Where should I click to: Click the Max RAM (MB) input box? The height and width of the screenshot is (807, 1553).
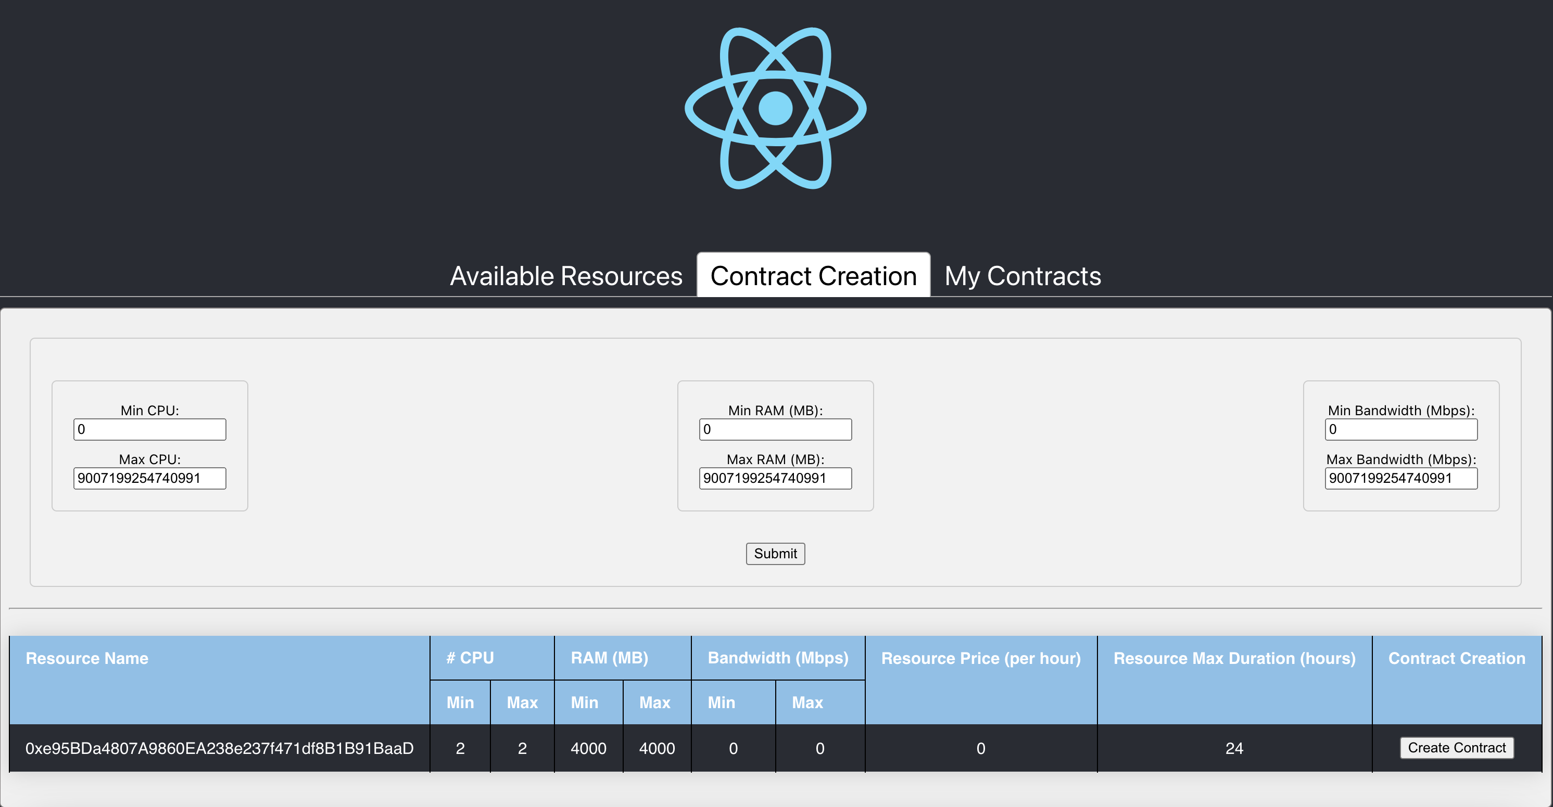tap(775, 479)
